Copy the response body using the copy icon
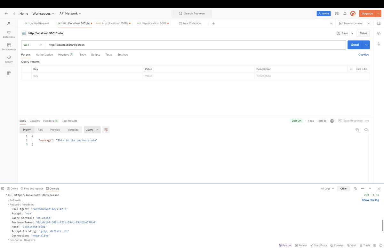 [357, 130]
